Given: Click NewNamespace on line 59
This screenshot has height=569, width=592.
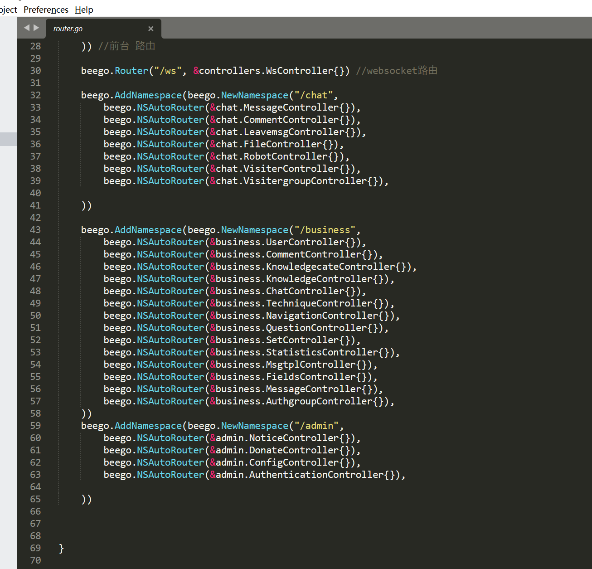Looking at the screenshot, I should [x=255, y=426].
